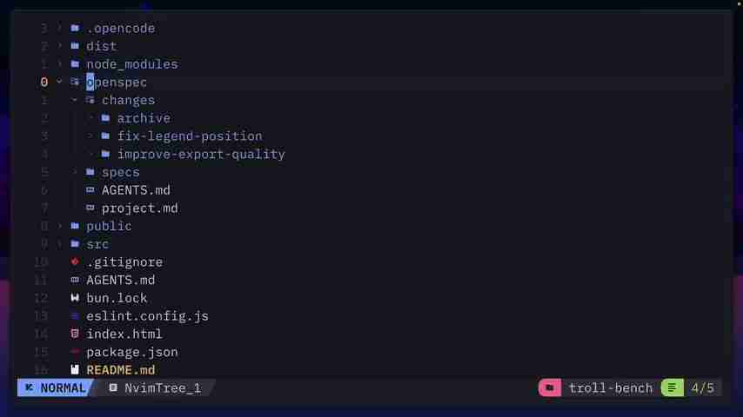Expand the fix-legend-position folder chevron
Screen dimensions: 743x417
coord(90,136)
